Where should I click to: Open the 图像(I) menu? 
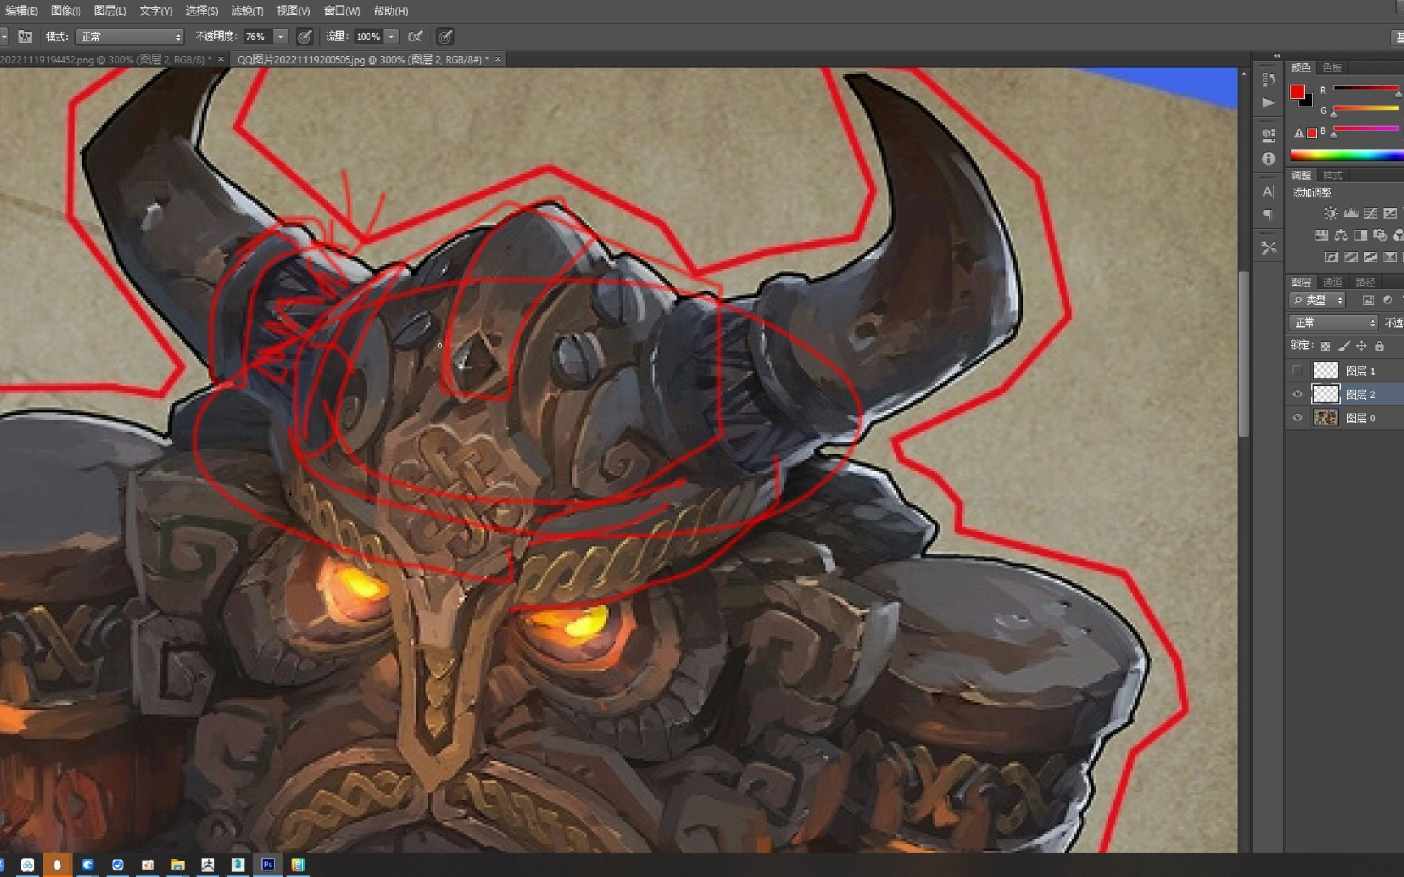coord(66,11)
